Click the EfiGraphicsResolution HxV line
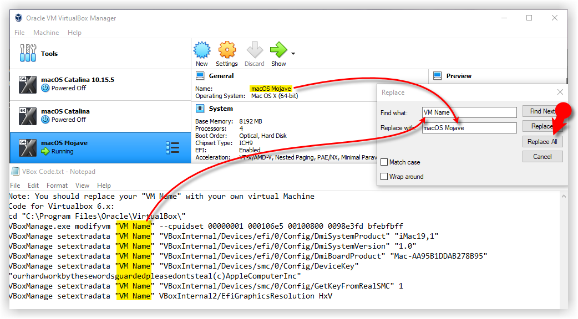Image resolution: width=578 pixels, height=319 pixels. (x=171, y=296)
